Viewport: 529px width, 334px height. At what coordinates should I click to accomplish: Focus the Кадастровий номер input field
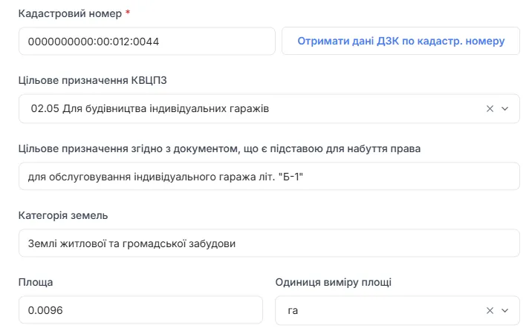pyautogui.click(x=147, y=42)
